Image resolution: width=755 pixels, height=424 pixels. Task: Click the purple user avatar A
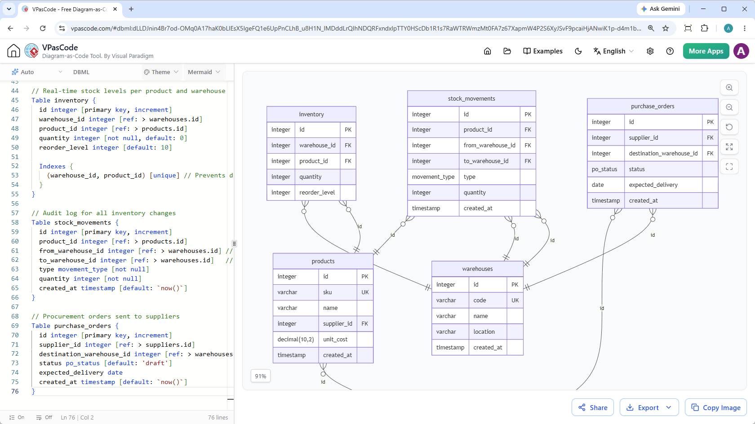[741, 51]
